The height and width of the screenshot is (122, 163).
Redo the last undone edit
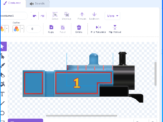pos(42,16)
